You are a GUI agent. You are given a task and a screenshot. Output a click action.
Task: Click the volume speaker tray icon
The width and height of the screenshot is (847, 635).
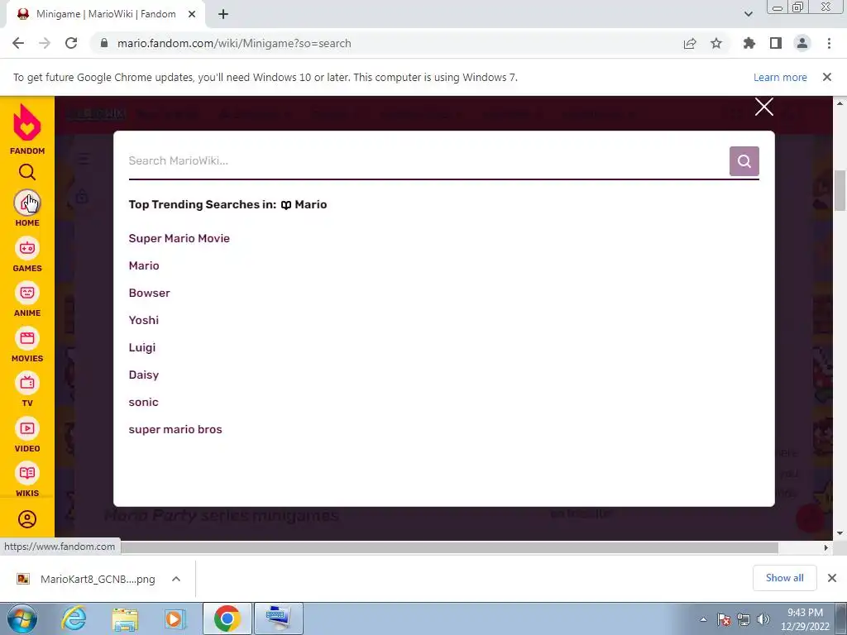763,619
